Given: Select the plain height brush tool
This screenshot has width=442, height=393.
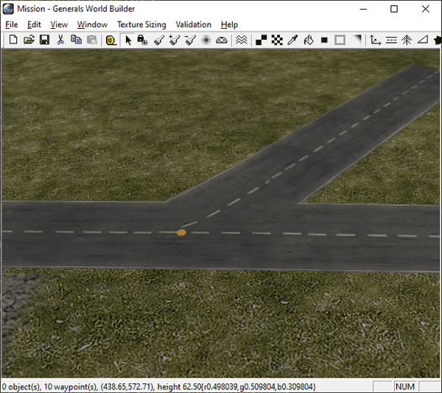Looking at the screenshot, I should pos(159,40).
